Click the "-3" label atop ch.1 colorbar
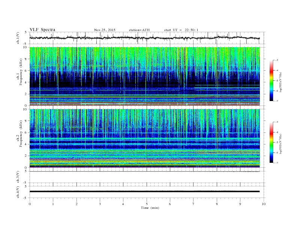 click(x=277, y=60)
